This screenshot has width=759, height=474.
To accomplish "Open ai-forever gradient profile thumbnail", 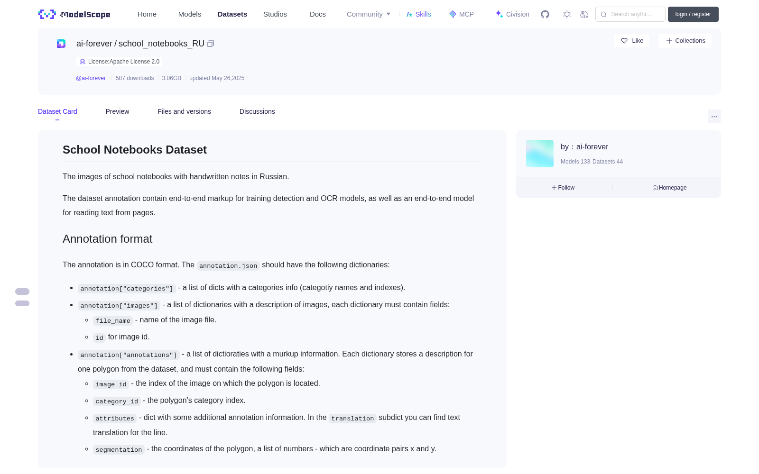I will [x=540, y=154].
